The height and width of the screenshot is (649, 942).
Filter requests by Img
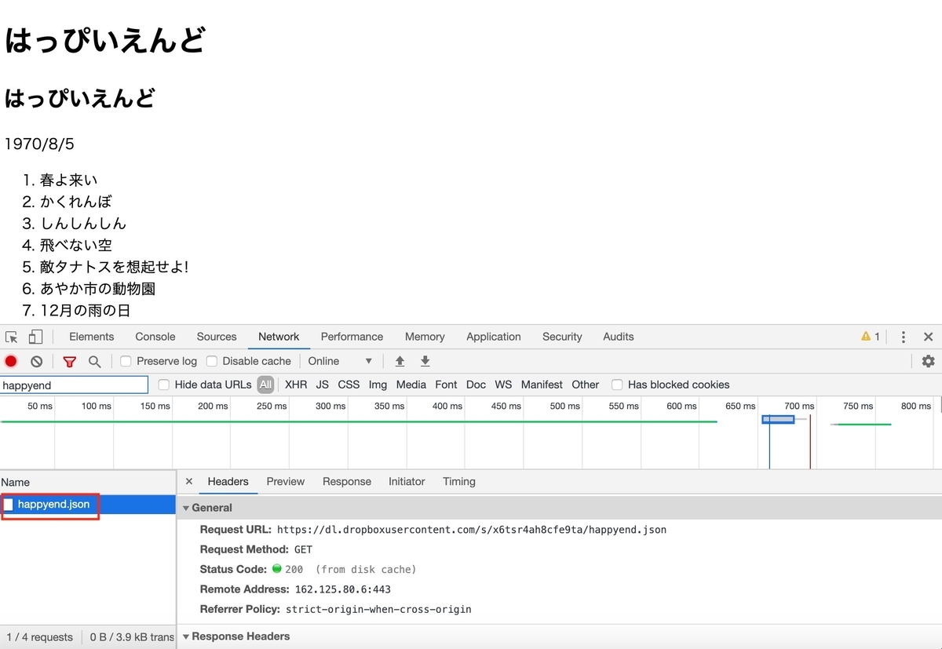[378, 385]
